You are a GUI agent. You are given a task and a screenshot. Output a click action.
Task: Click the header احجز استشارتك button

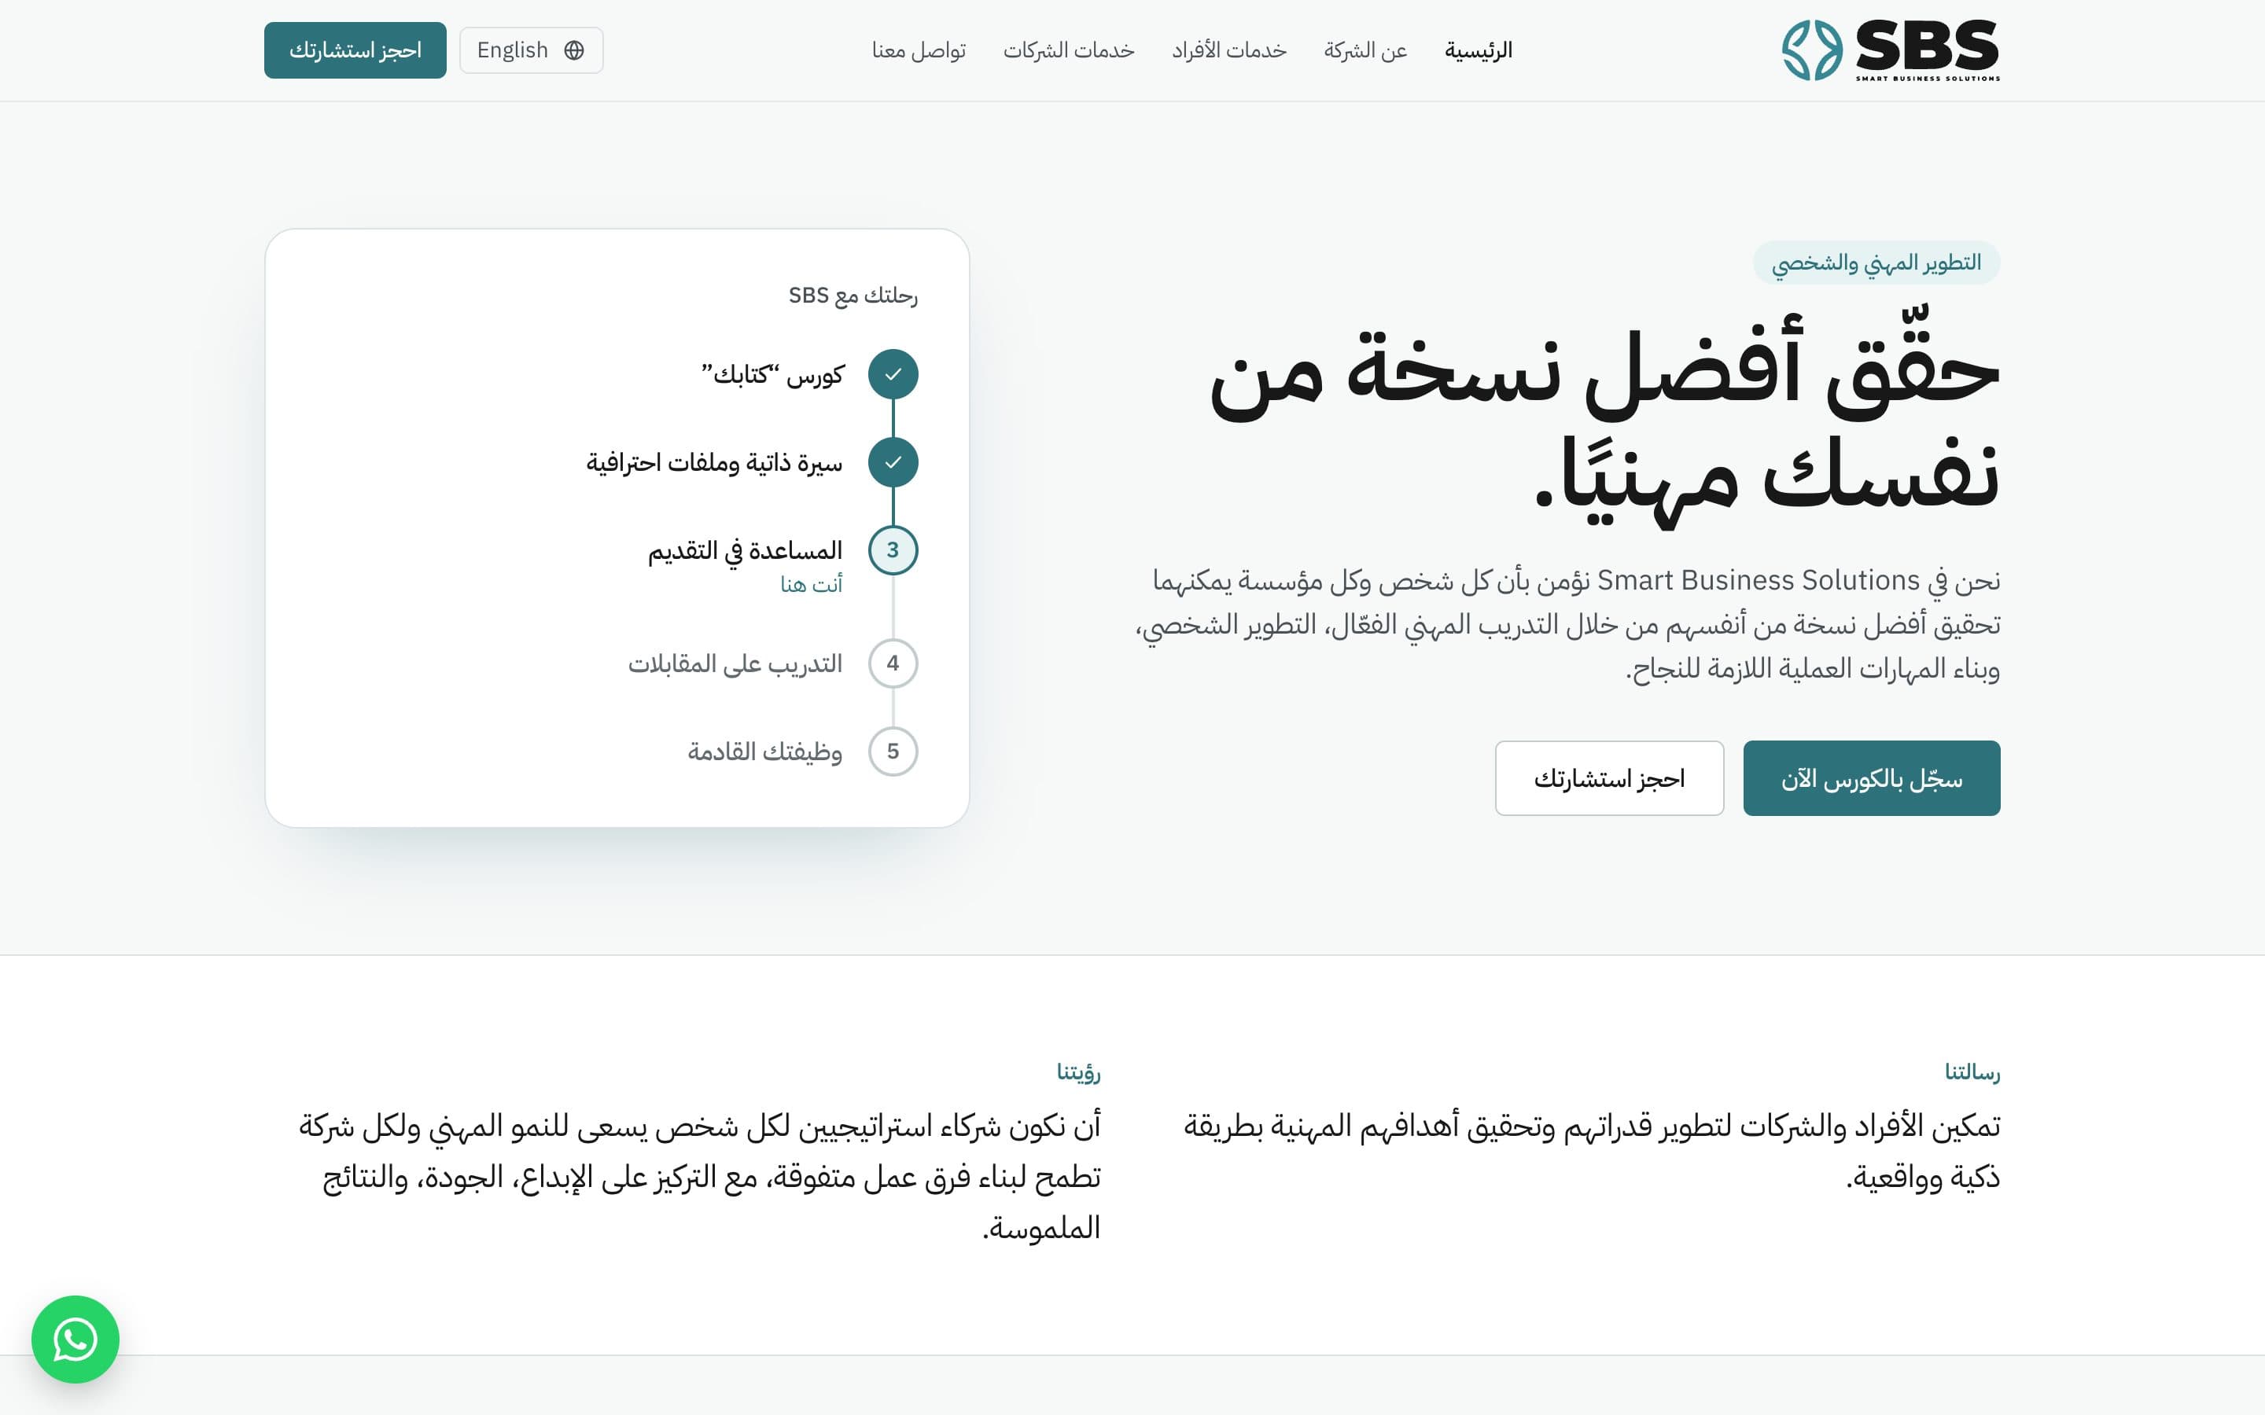pos(355,50)
